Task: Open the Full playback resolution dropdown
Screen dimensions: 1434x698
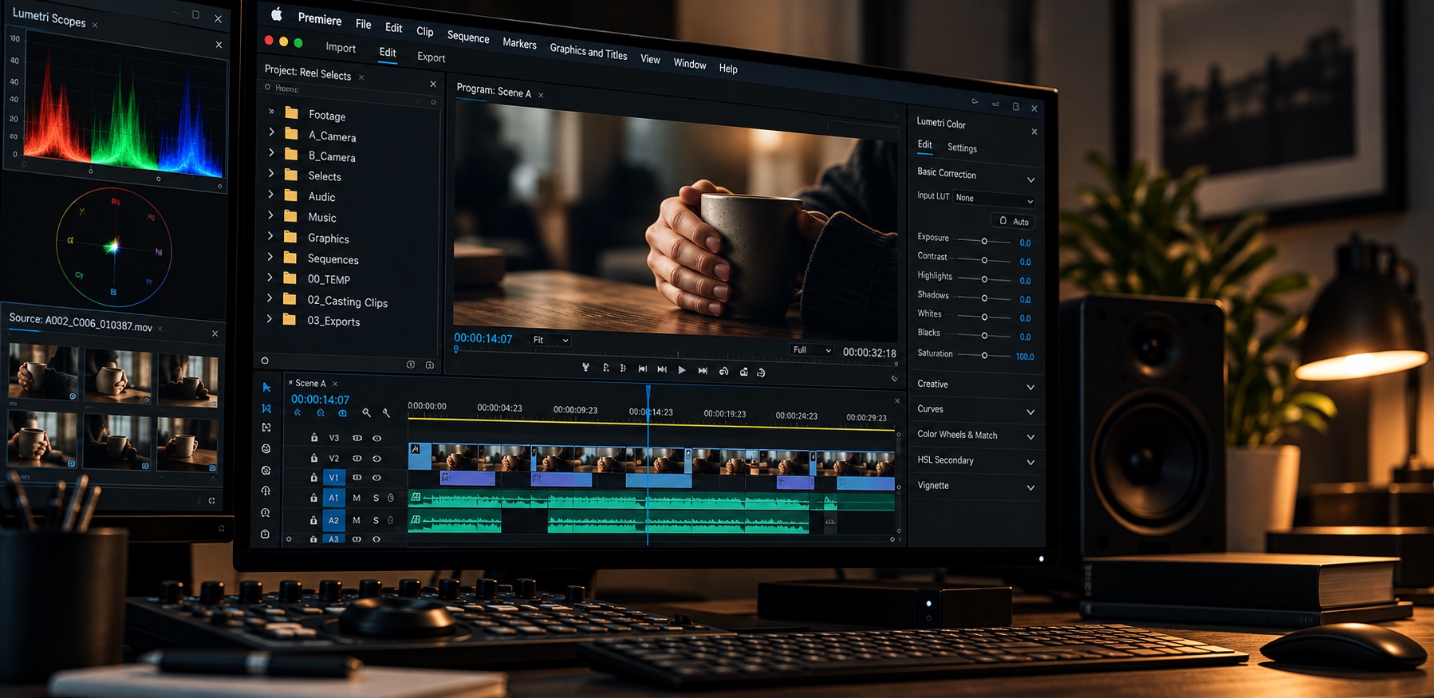Action: tap(812, 350)
